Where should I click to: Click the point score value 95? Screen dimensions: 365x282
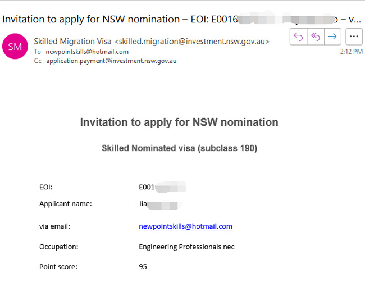point(143,267)
